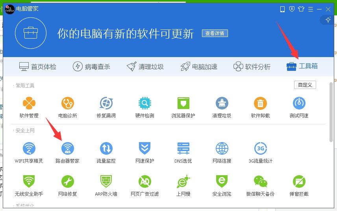
Task: Launch 无线安全助手 tool
Action: 29,186
